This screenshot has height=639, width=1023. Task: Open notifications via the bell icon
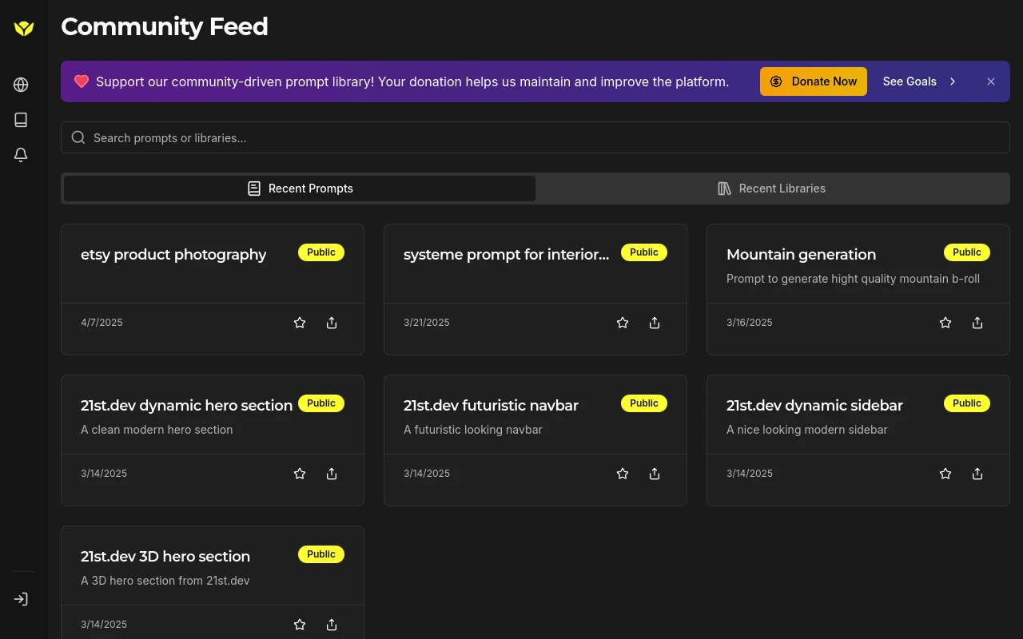[21, 155]
